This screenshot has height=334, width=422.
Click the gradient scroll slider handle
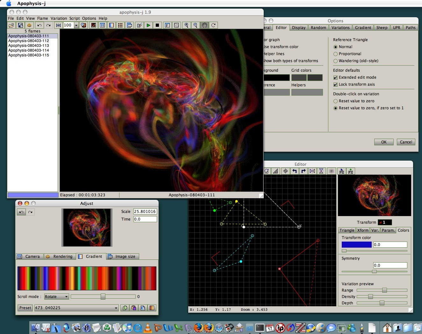click(103, 296)
